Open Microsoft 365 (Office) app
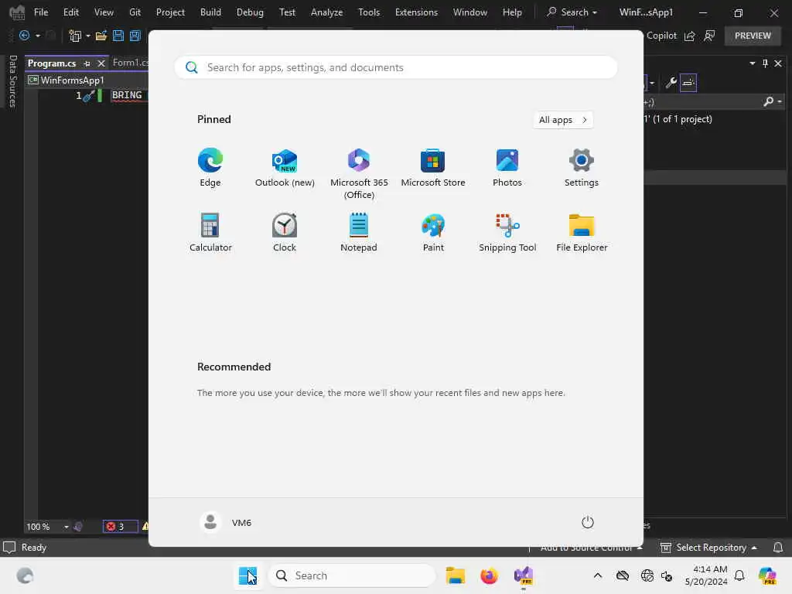 pos(359,174)
